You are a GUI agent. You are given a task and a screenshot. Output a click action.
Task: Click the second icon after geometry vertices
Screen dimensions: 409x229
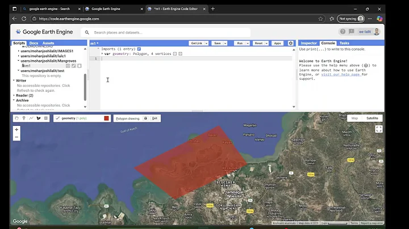180,54
